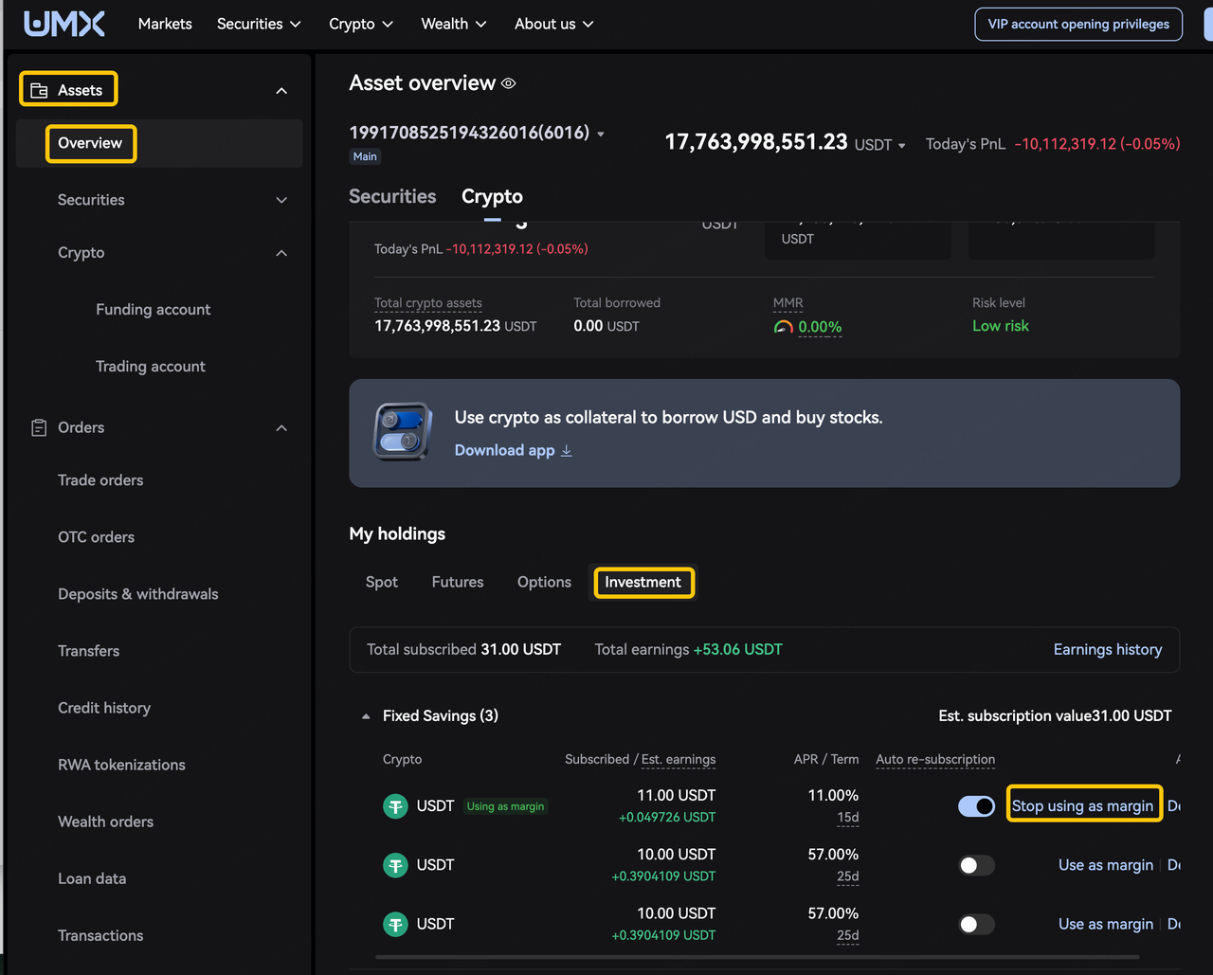Change the USDT currency unit for total balance

point(881,145)
